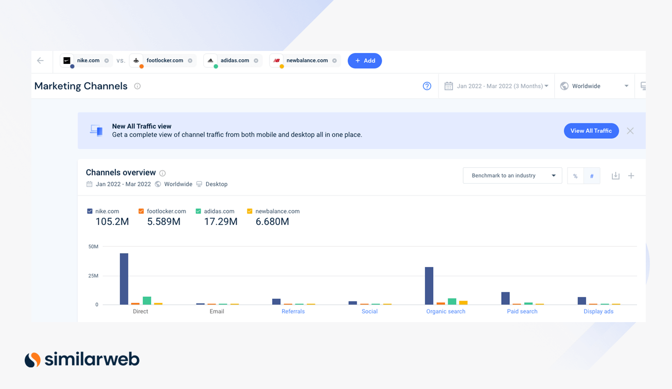Click info icon next to Channels overview

163,173
